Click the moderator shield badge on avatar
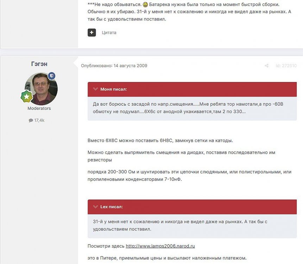303x264 pixels. [x=52, y=76]
